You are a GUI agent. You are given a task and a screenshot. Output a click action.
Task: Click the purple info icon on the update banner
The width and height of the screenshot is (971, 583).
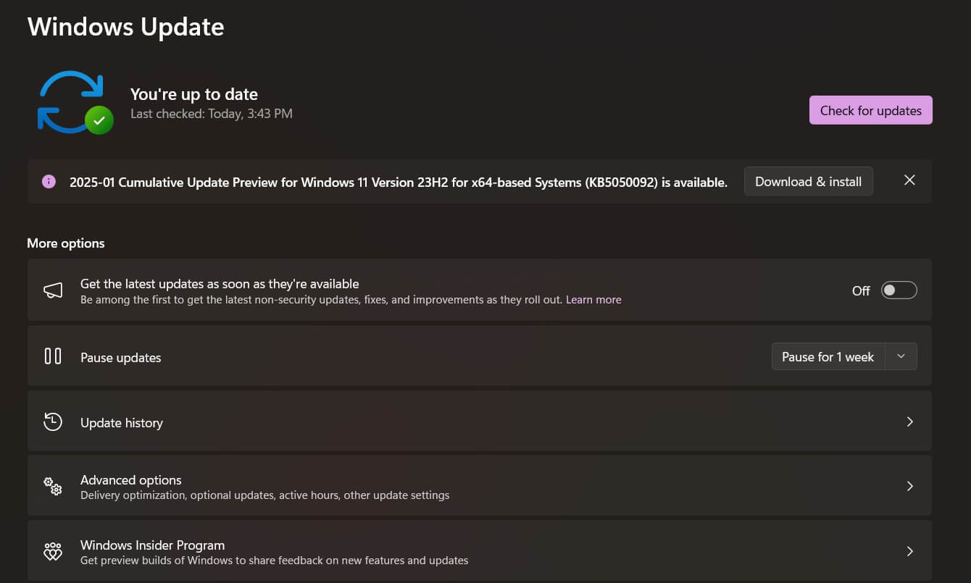point(49,181)
